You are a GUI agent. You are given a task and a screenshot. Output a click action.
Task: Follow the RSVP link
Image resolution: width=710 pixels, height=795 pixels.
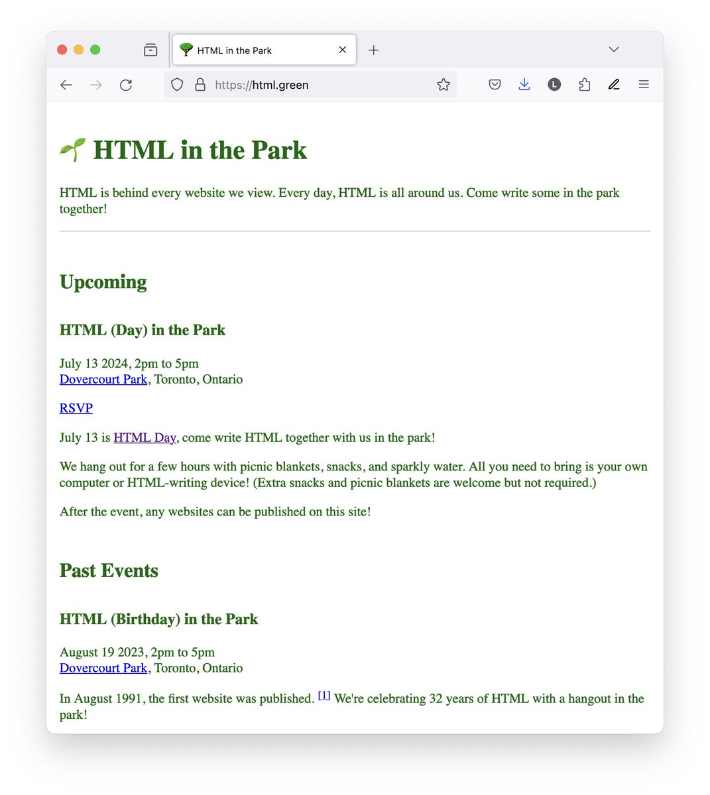76,408
